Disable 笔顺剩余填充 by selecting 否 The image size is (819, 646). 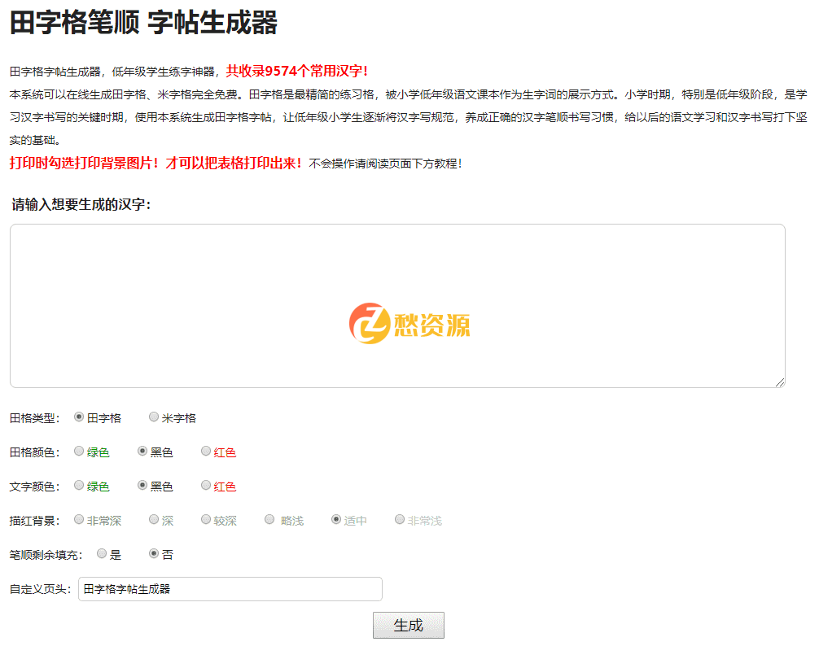click(x=153, y=552)
